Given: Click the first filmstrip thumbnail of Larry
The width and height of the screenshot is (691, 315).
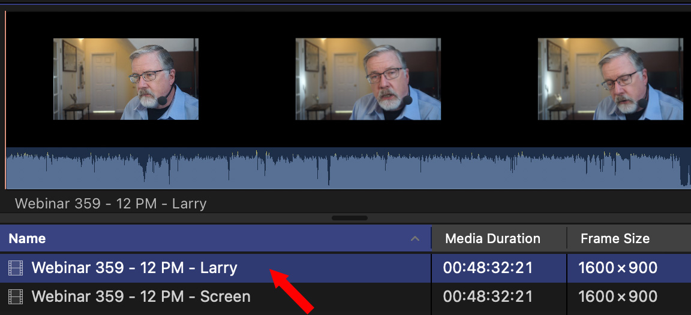Looking at the screenshot, I should pyautogui.click(x=126, y=79).
